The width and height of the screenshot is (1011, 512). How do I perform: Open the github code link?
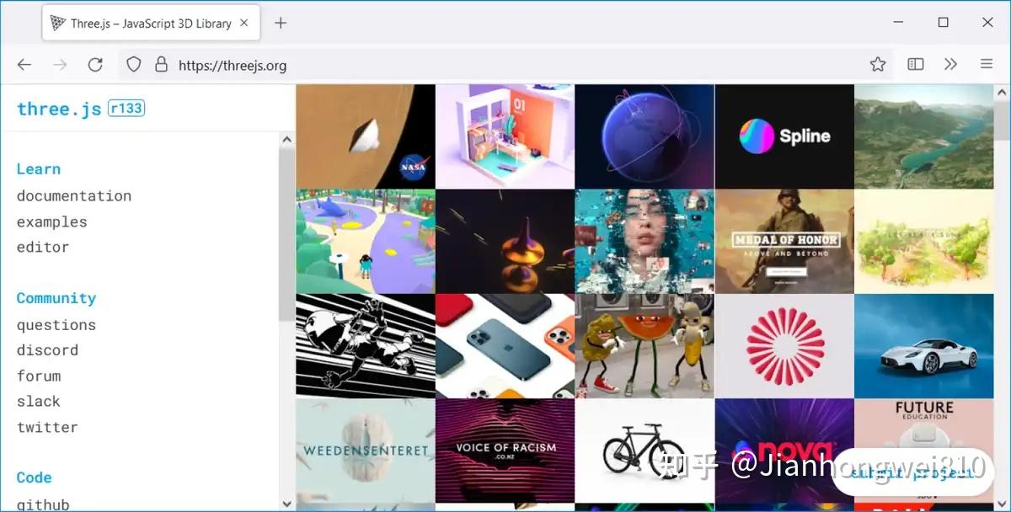click(x=43, y=504)
